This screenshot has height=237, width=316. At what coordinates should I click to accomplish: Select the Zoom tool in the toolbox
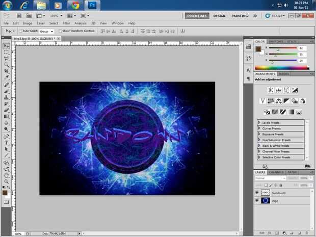(x=7, y=181)
